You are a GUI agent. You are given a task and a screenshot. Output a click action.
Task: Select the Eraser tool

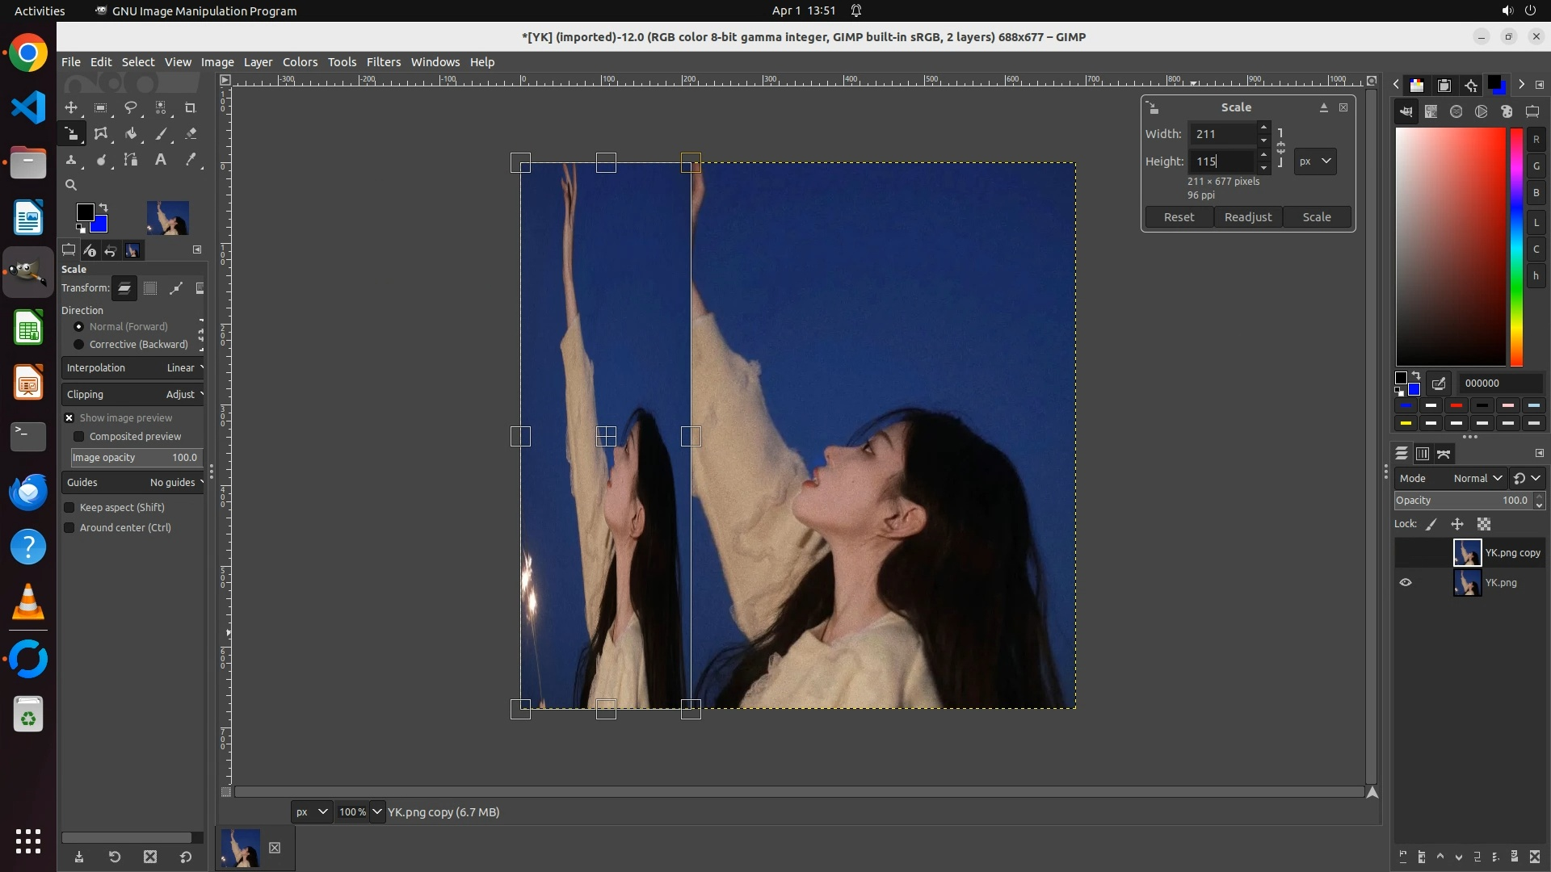191,134
